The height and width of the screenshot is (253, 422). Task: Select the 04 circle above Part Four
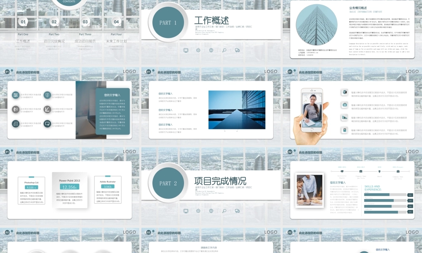[x=116, y=22]
